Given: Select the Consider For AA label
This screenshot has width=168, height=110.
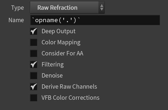Looking at the screenshot, I should [x=62, y=54].
